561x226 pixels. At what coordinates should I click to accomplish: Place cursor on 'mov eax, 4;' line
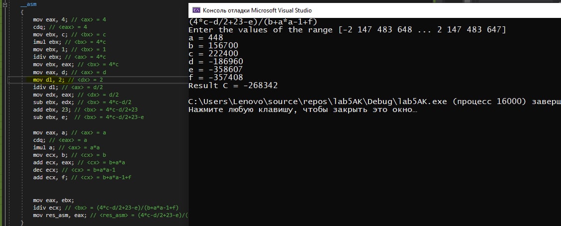(70, 20)
